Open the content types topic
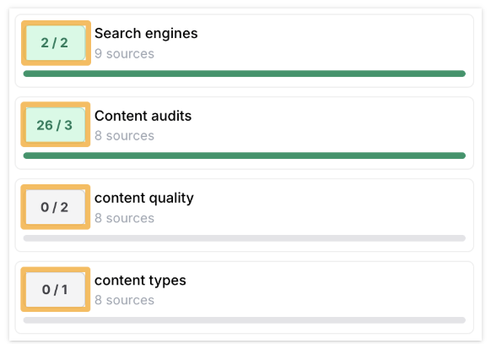The width and height of the screenshot is (491, 344). (x=140, y=281)
